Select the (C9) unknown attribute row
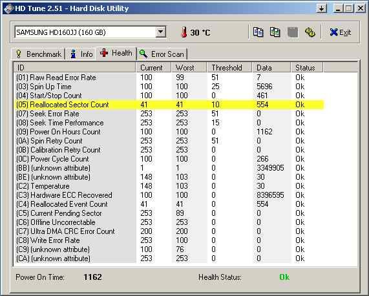Viewport: 369px width, 296px height. (169, 249)
